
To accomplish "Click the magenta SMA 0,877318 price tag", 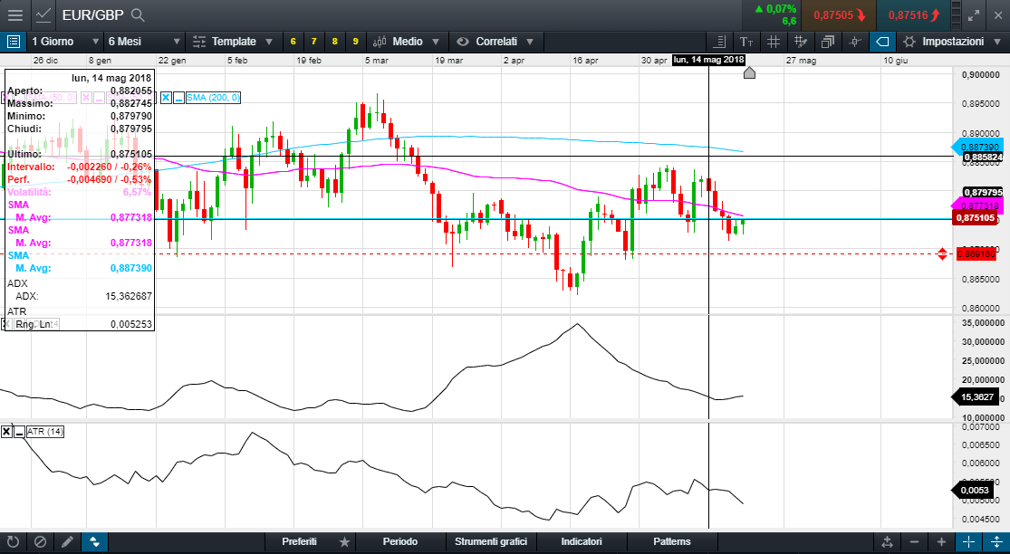I will 977,205.
